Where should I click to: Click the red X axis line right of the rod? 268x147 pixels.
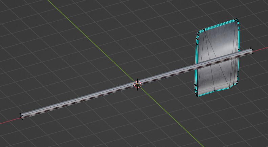coord(261,49)
